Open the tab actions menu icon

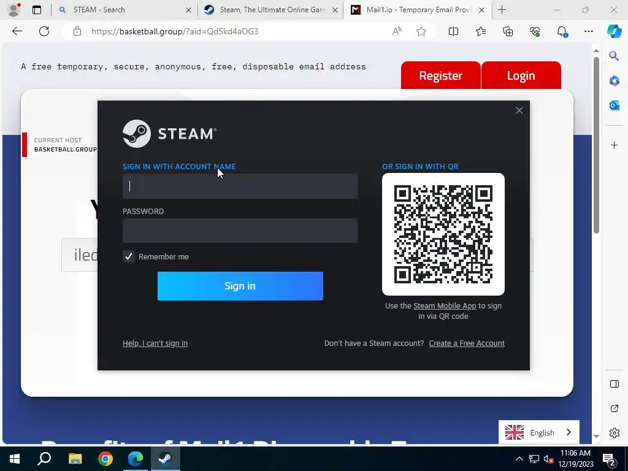pyautogui.click(x=36, y=10)
